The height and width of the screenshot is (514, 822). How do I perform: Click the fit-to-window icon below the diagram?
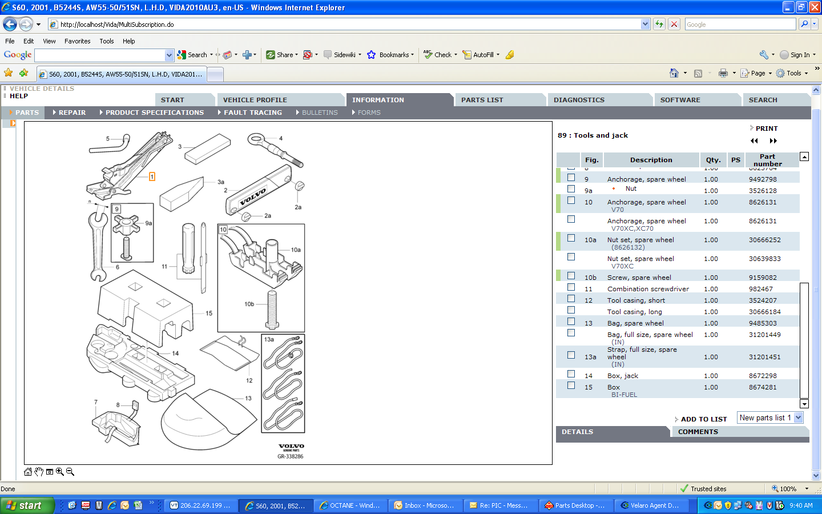point(50,472)
